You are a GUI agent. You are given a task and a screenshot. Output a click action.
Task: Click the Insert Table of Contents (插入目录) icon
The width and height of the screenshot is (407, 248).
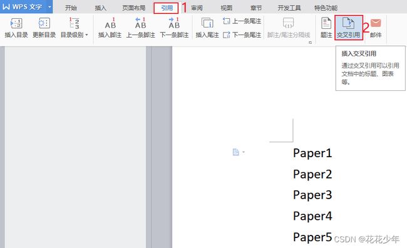[x=16, y=23]
